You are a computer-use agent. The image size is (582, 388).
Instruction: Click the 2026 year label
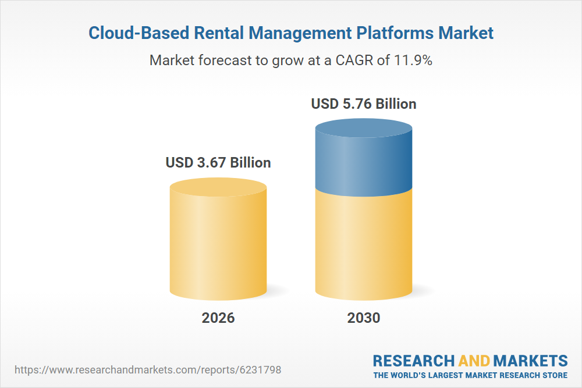click(x=218, y=318)
